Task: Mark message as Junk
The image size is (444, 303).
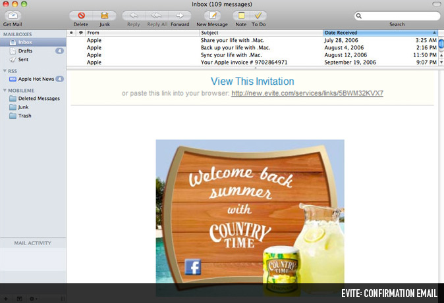Action: tap(105, 15)
